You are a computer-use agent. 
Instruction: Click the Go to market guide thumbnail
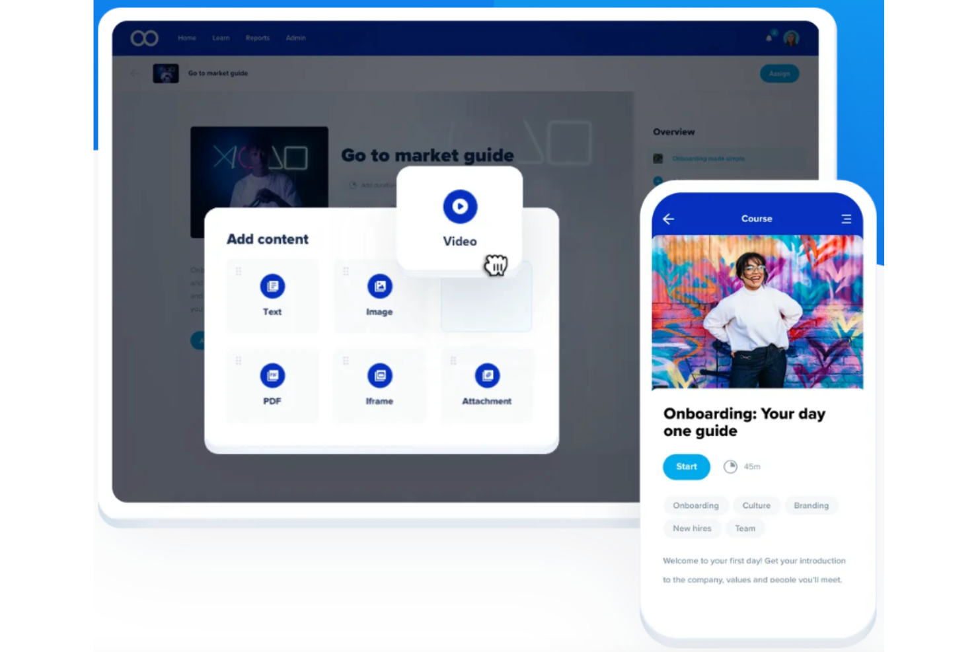166,73
